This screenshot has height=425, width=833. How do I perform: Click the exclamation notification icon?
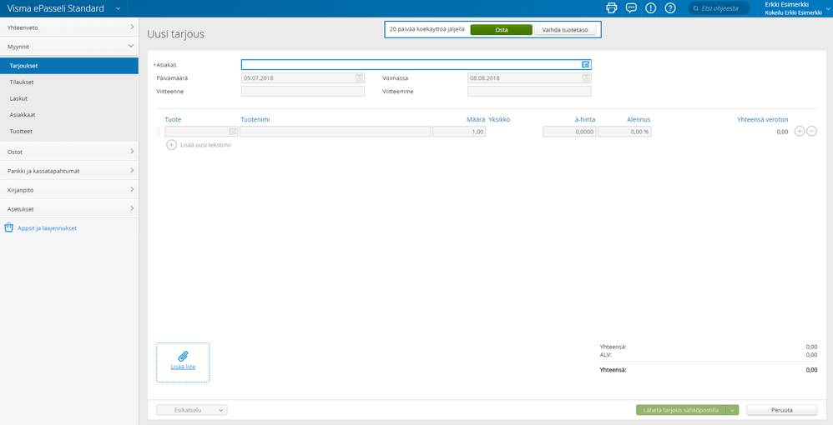(x=651, y=8)
